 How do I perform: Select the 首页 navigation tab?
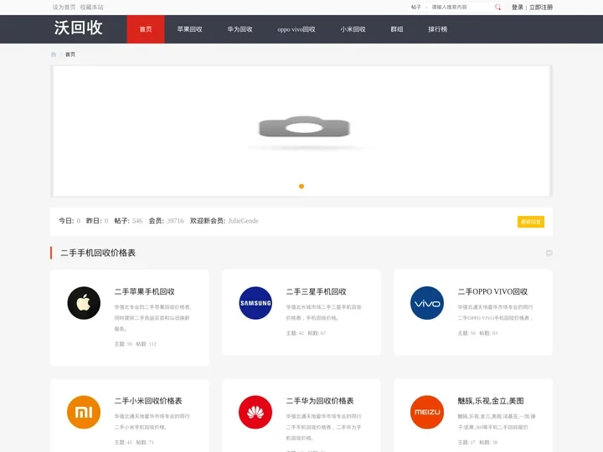146,29
